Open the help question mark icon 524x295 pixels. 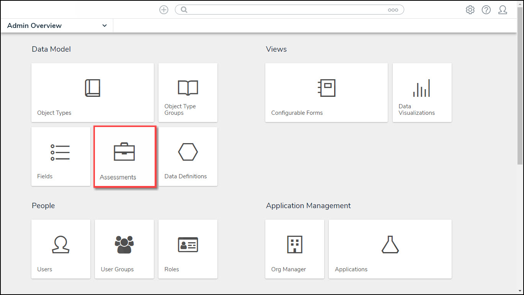pos(486,10)
